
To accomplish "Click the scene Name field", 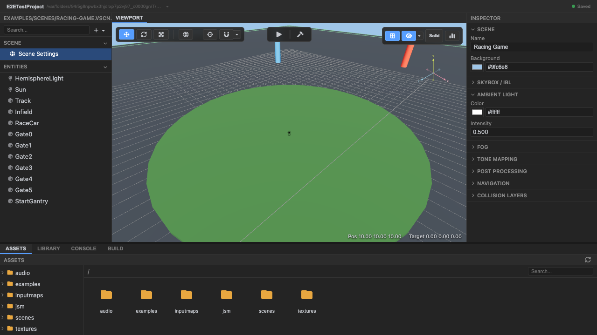I will tap(532, 47).
